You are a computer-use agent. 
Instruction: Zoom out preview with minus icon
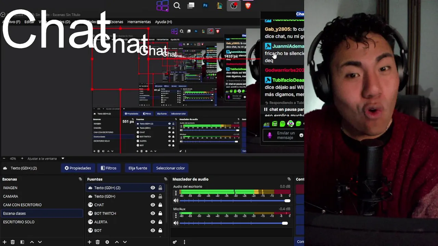[4, 159]
